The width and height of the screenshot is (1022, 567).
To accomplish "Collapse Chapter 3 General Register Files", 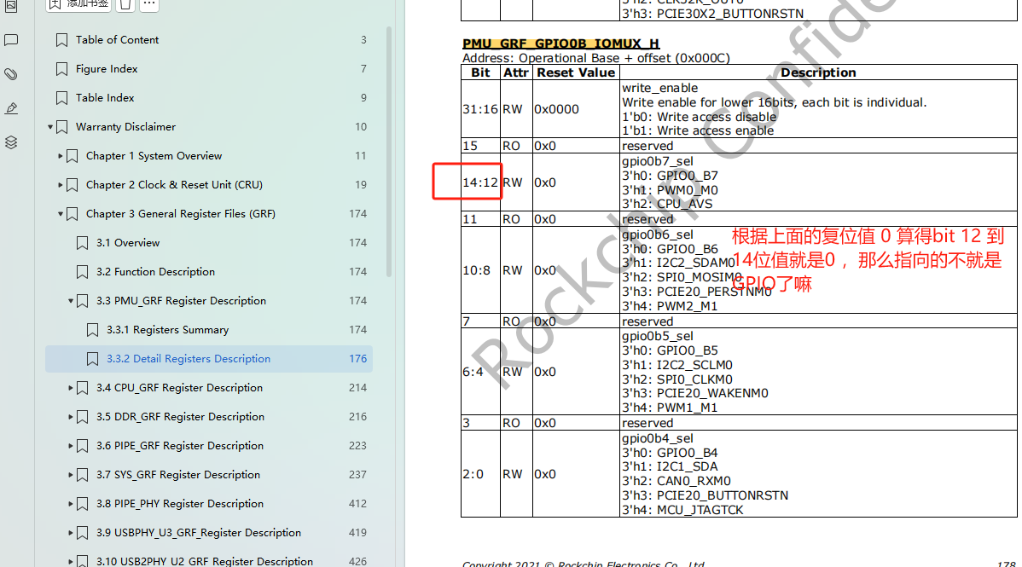I will click(x=61, y=214).
